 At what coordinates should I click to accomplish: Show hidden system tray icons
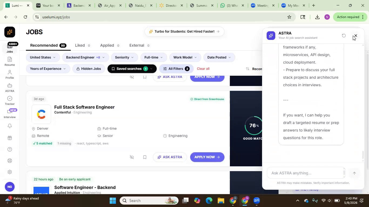pyautogui.click(x=297, y=201)
